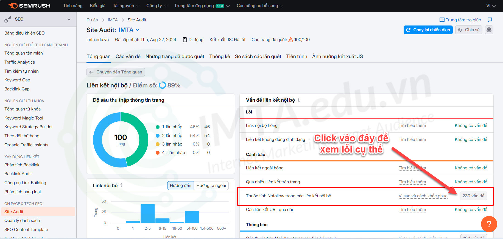Open the settings gear icon
503x239 pixels.
pyautogui.click(x=489, y=30)
